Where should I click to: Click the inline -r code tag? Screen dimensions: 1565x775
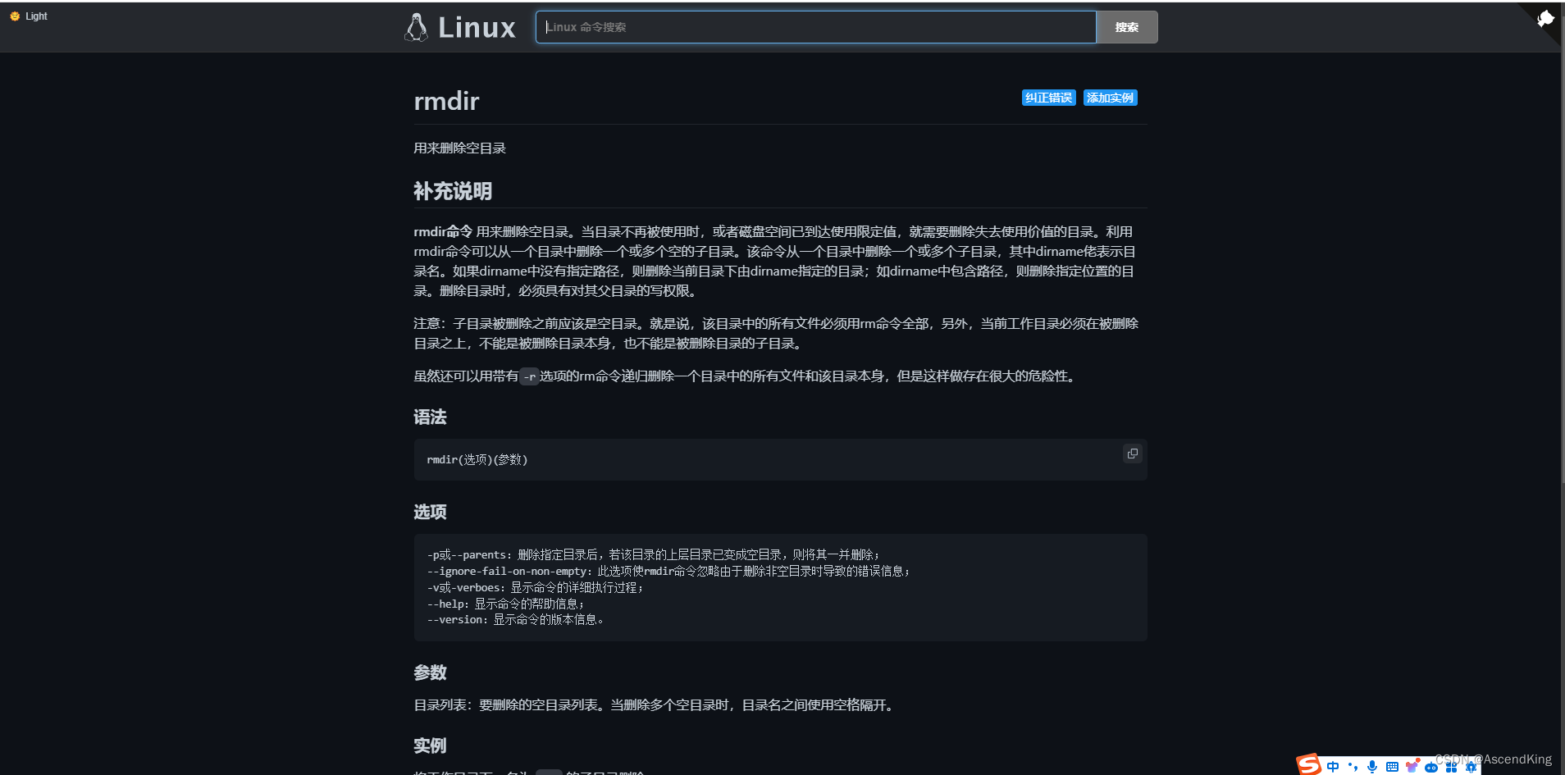coord(530,376)
